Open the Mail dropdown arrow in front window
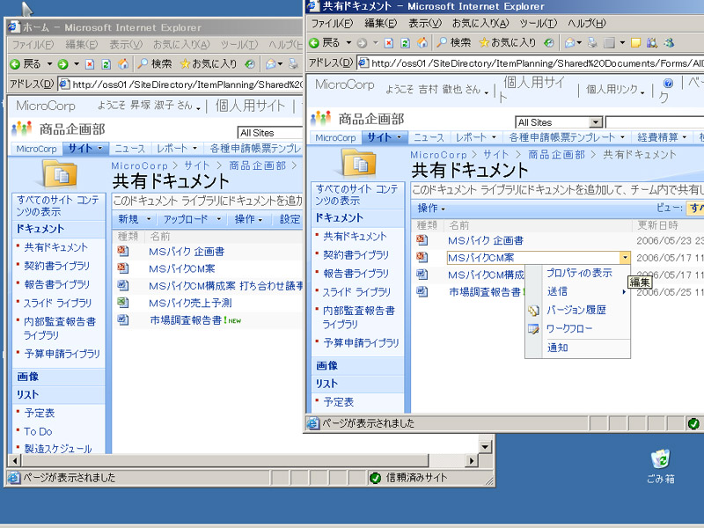The height and width of the screenshot is (528, 704). (579, 42)
